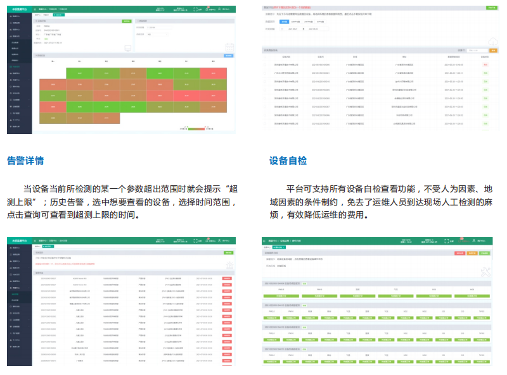Screen dimensions: 507x375
Task: Click device number input field above device list
Action: pos(476,49)
